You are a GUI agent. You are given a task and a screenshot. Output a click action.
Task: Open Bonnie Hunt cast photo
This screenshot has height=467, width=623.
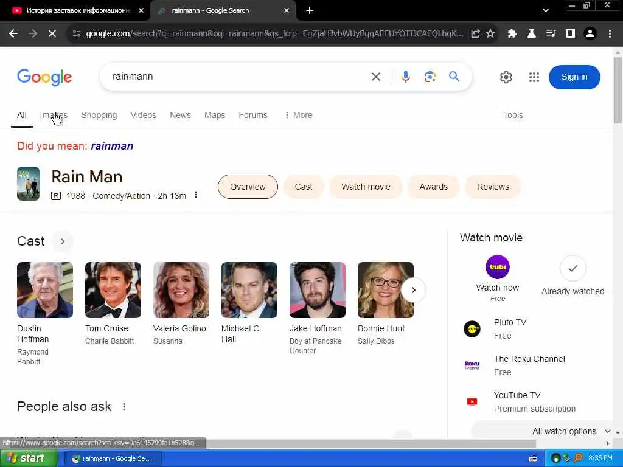385,290
